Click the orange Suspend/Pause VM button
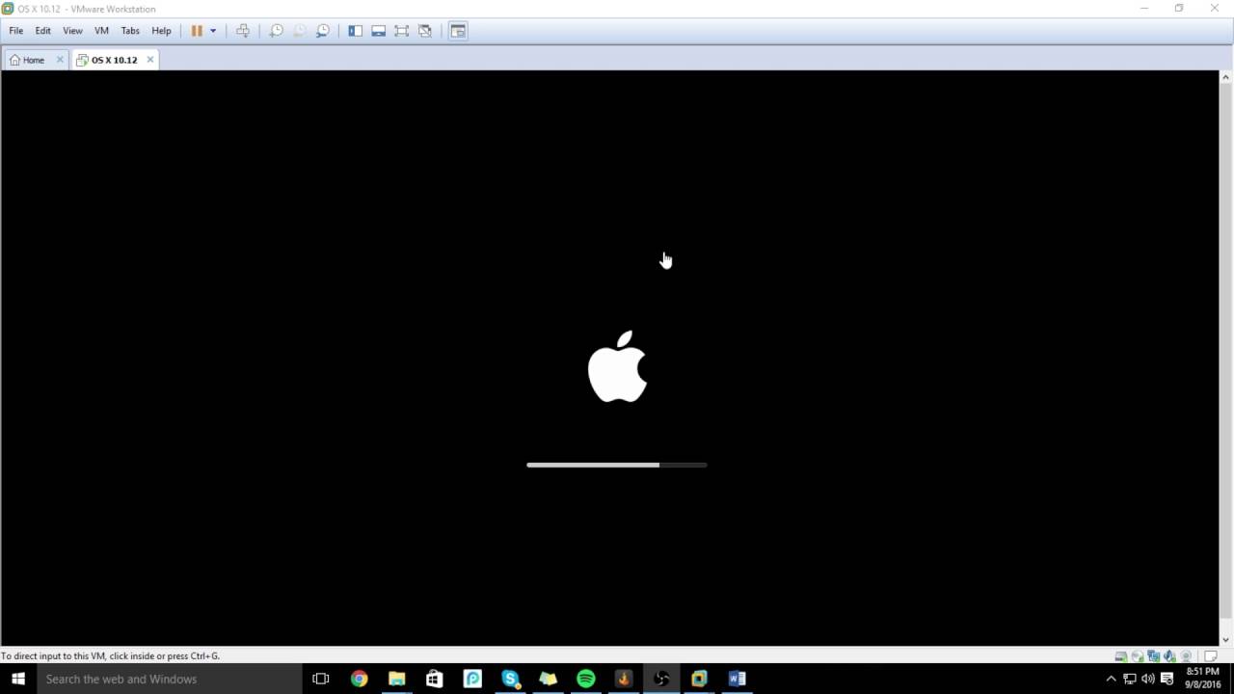The image size is (1234, 694). (197, 31)
